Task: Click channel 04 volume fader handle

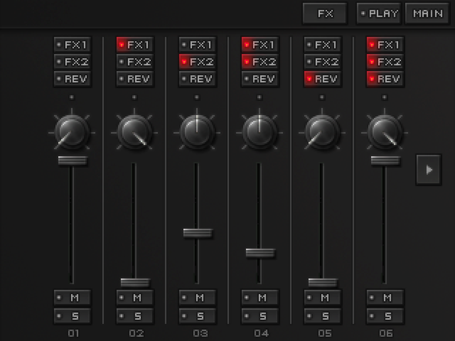Action: (x=260, y=253)
